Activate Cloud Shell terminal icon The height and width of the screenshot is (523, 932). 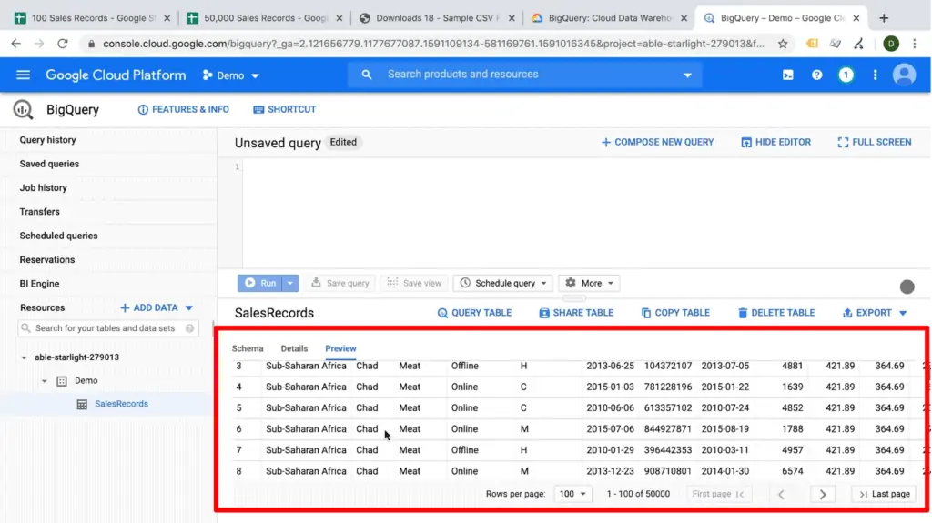pyautogui.click(x=787, y=75)
